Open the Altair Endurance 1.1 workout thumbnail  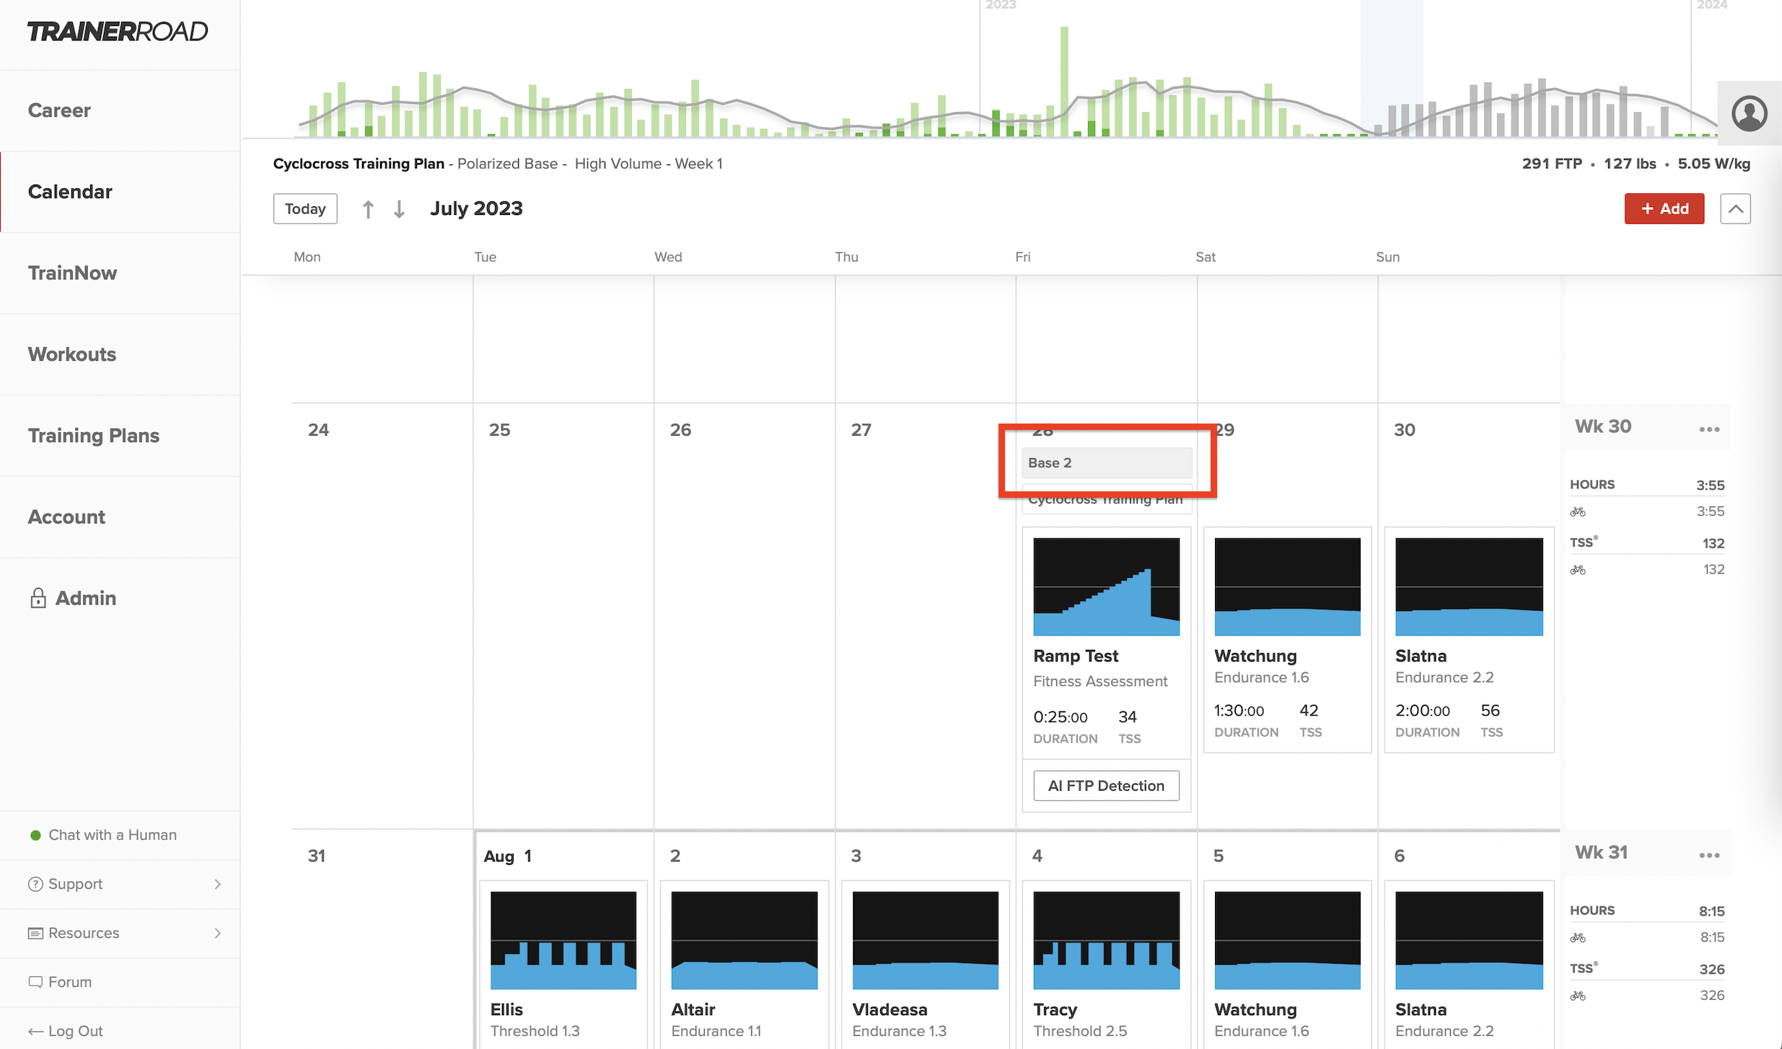pyautogui.click(x=744, y=940)
